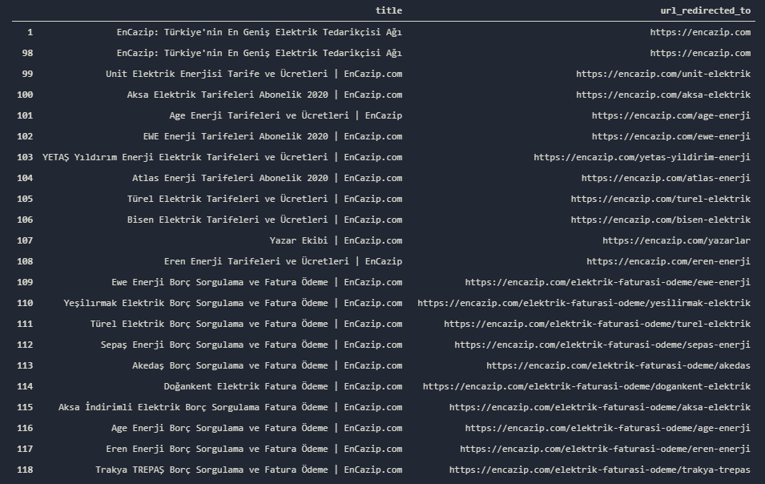Select row index 104

[25, 178]
